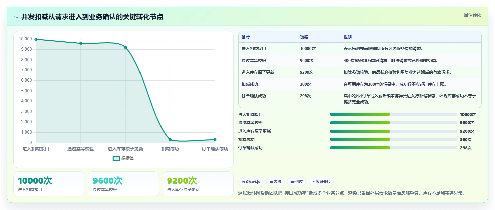The height and width of the screenshot is (210, 495).
Task: Click the 订单确认成功 table row label
Action: point(254,96)
